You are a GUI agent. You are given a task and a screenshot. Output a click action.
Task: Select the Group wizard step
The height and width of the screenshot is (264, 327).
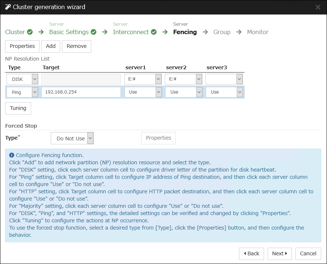pyautogui.click(x=222, y=32)
